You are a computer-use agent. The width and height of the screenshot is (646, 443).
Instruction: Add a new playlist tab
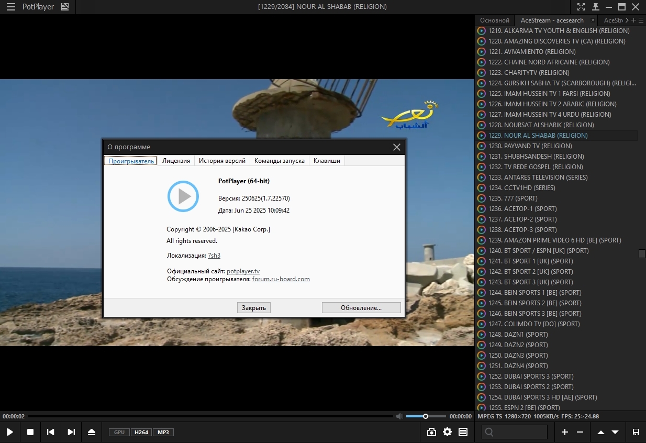pyautogui.click(x=633, y=20)
